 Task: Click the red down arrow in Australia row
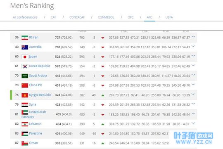pos(103,47)
